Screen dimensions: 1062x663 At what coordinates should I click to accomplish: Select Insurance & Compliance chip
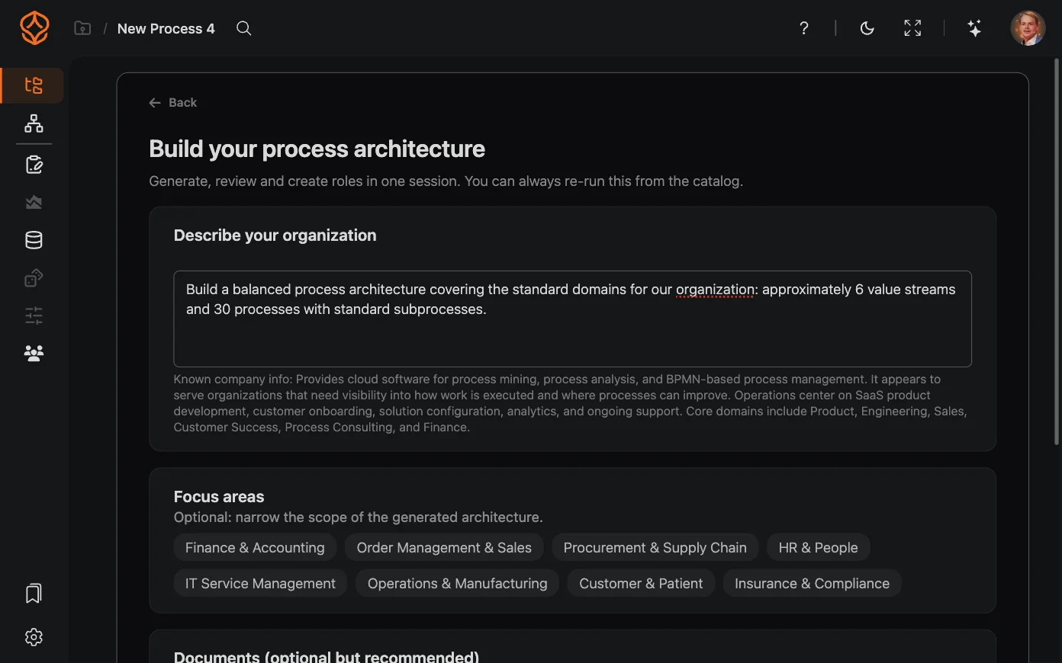coord(813,584)
